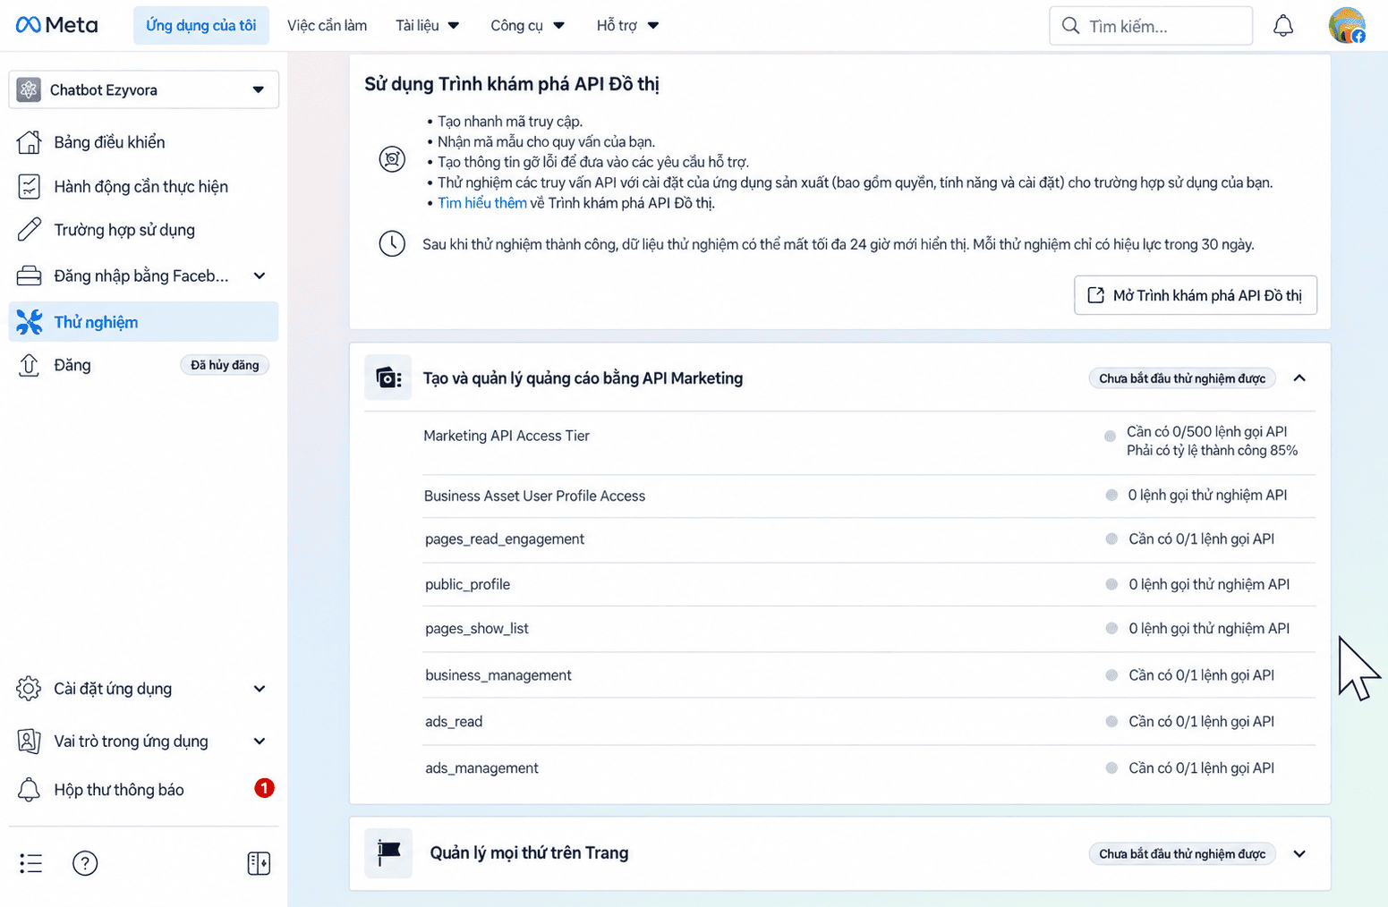Select Ứng dụng của tôi tab
The image size is (1388, 907).
201,25
